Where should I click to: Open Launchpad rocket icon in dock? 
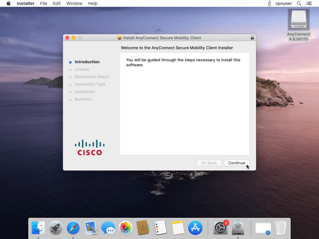pyautogui.click(x=56, y=228)
